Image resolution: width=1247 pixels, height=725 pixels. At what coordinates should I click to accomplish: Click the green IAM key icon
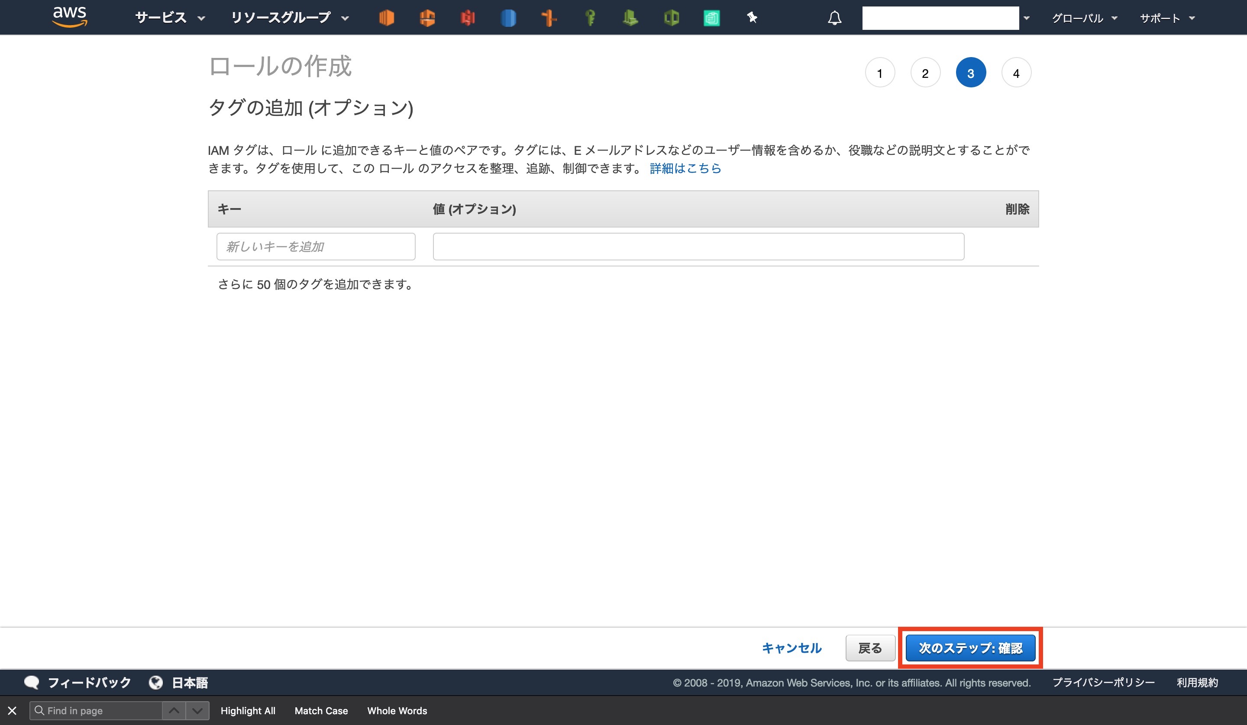[590, 18]
